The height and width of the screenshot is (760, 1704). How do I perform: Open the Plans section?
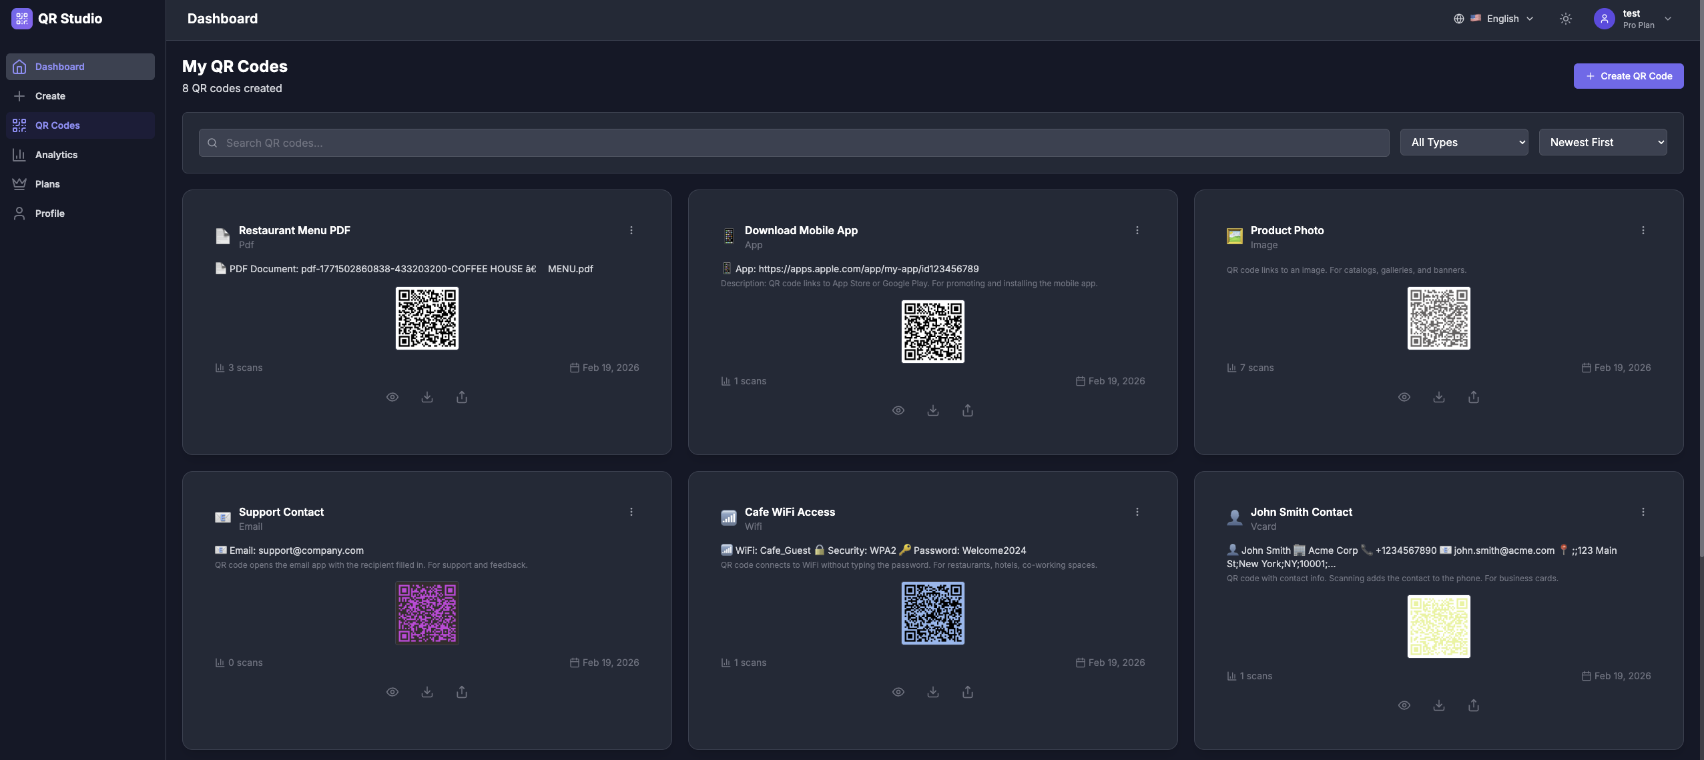pos(48,183)
